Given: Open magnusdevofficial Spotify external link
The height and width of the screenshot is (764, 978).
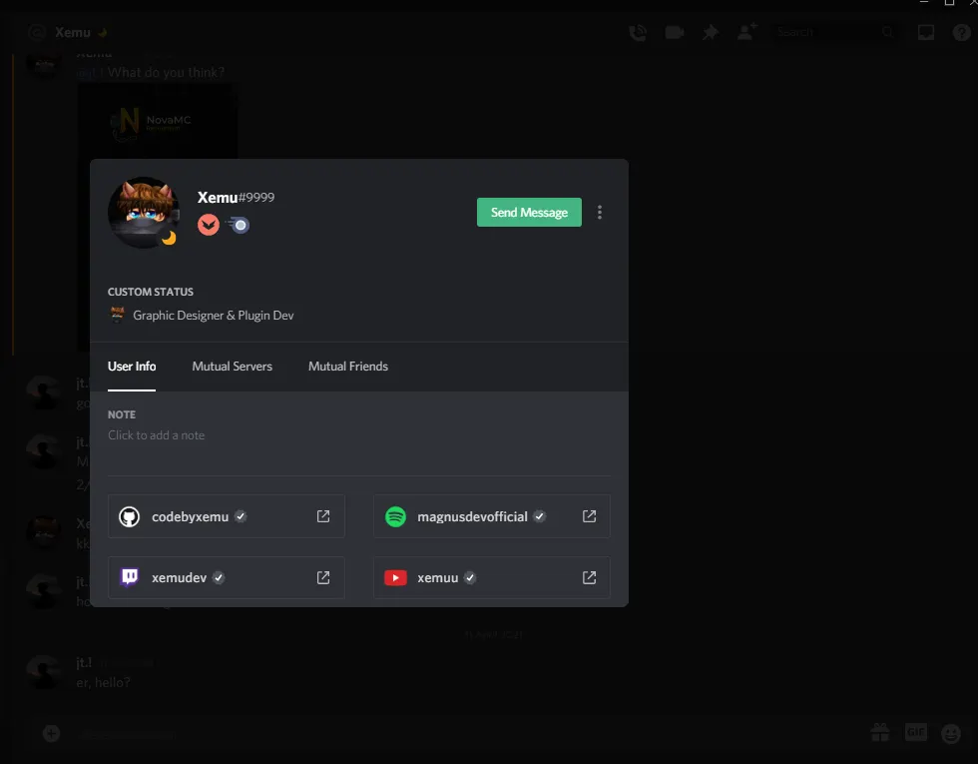Looking at the screenshot, I should pos(590,516).
